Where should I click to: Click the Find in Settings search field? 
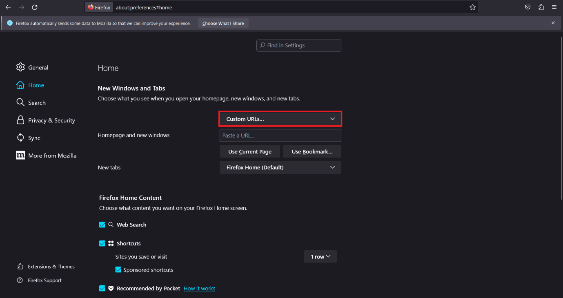click(299, 45)
